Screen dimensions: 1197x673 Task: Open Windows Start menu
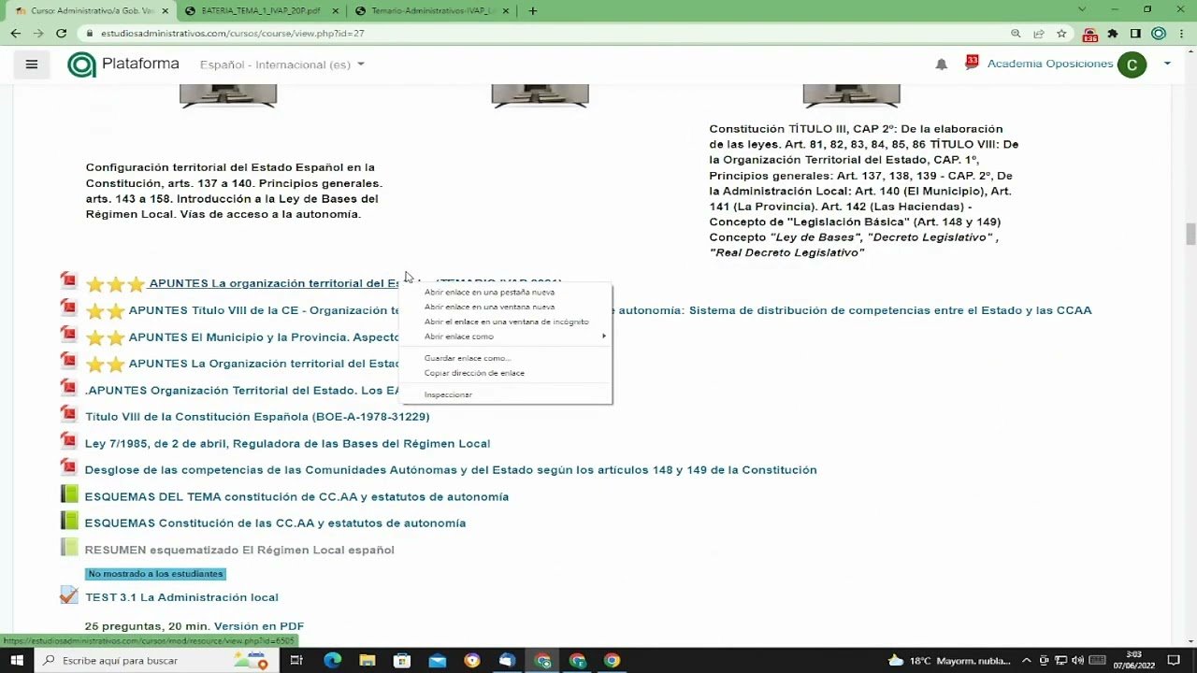[16, 660]
